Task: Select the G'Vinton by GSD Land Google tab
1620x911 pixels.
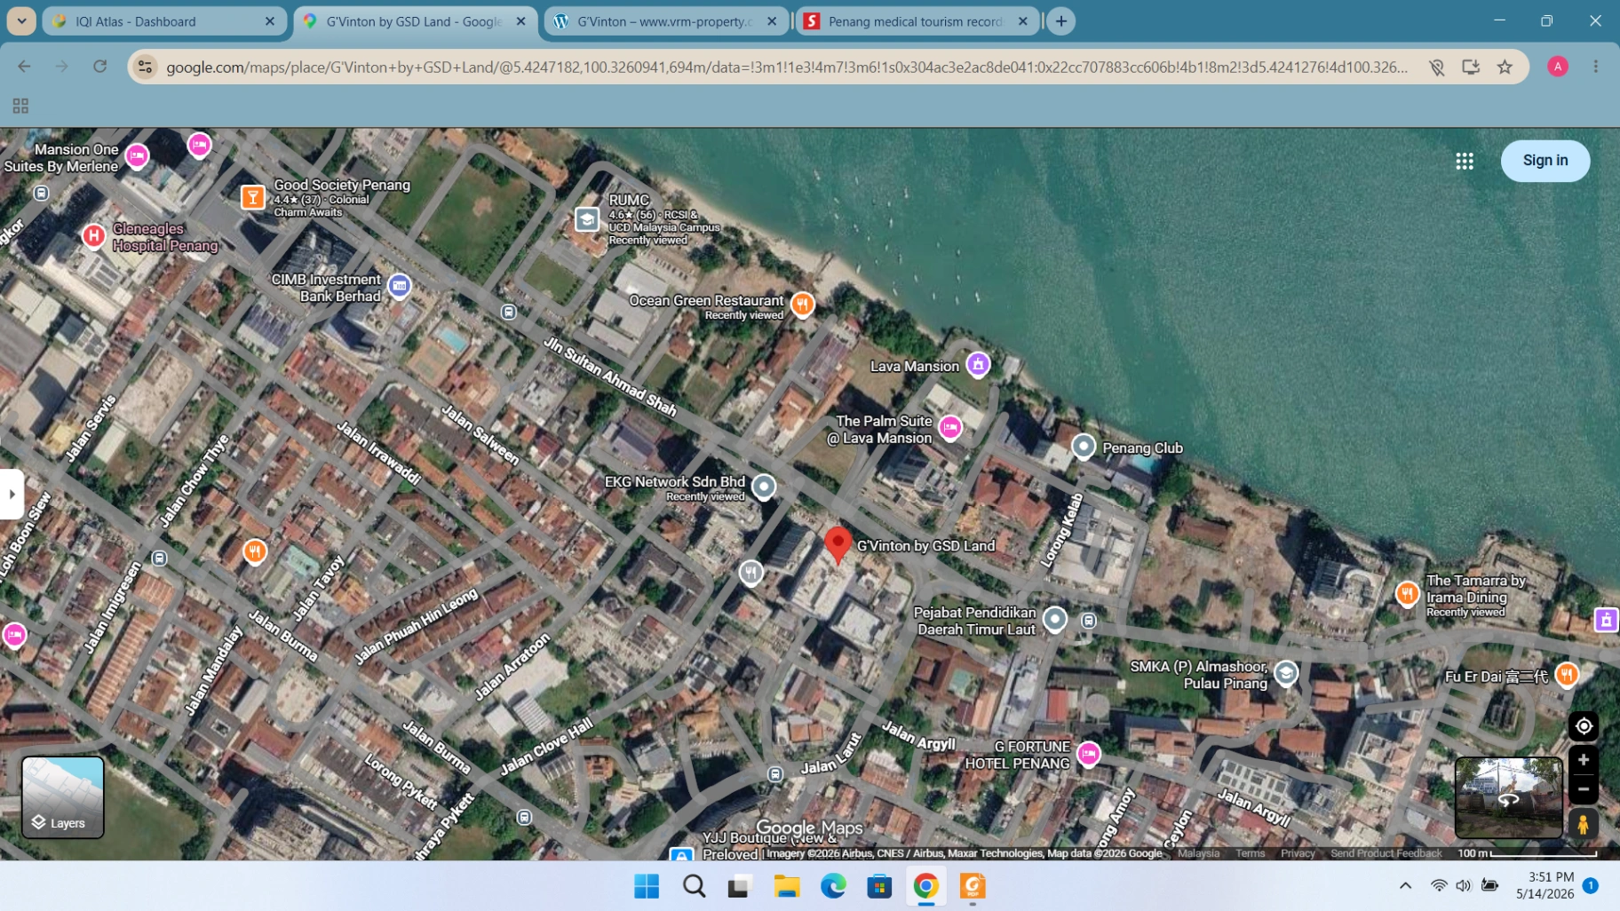Action: click(414, 21)
